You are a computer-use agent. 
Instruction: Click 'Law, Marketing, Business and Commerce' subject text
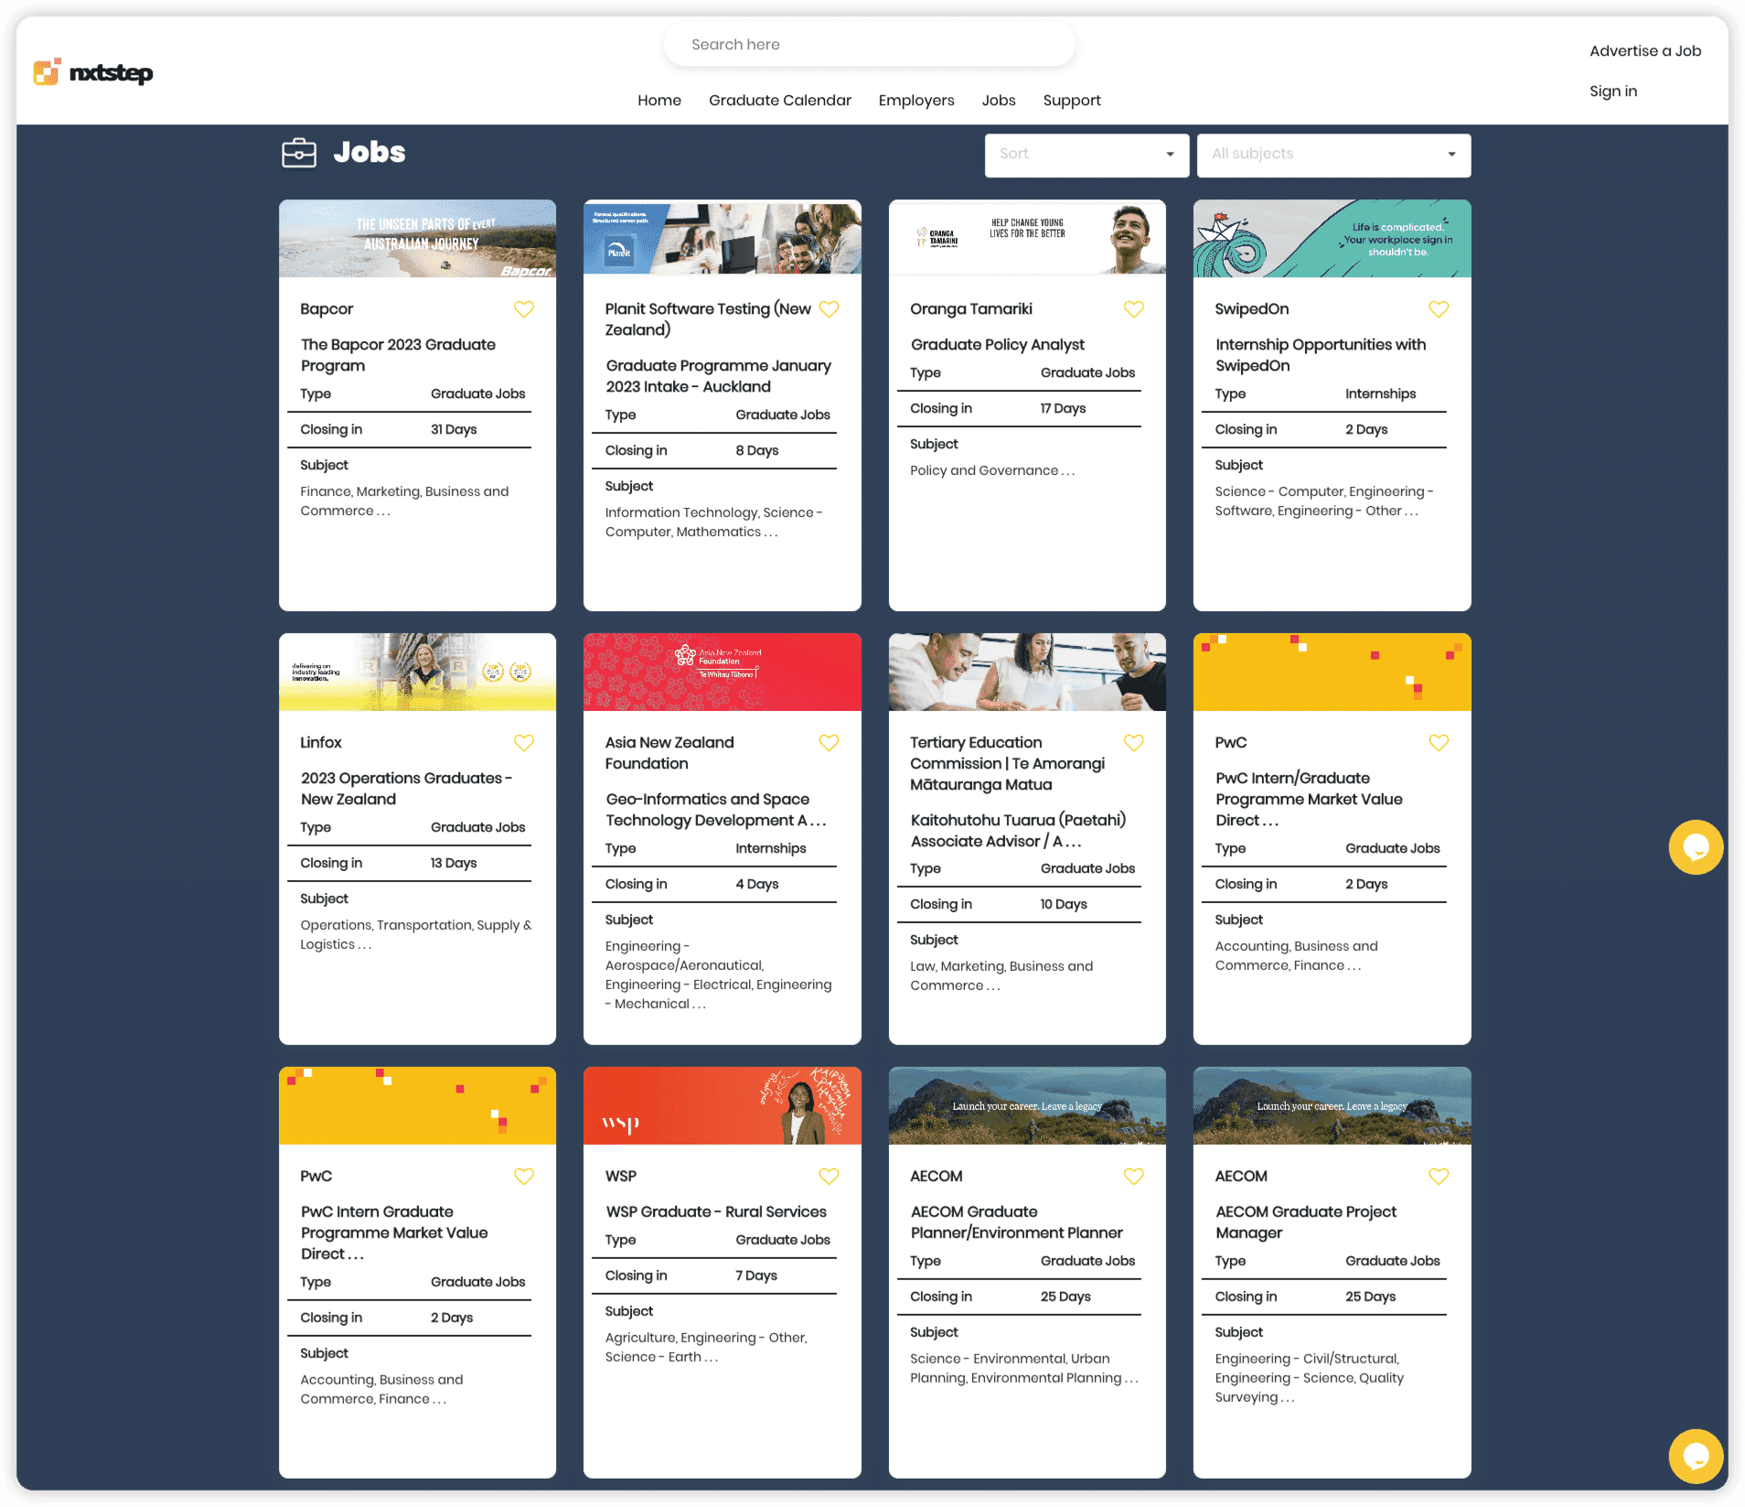click(1001, 976)
